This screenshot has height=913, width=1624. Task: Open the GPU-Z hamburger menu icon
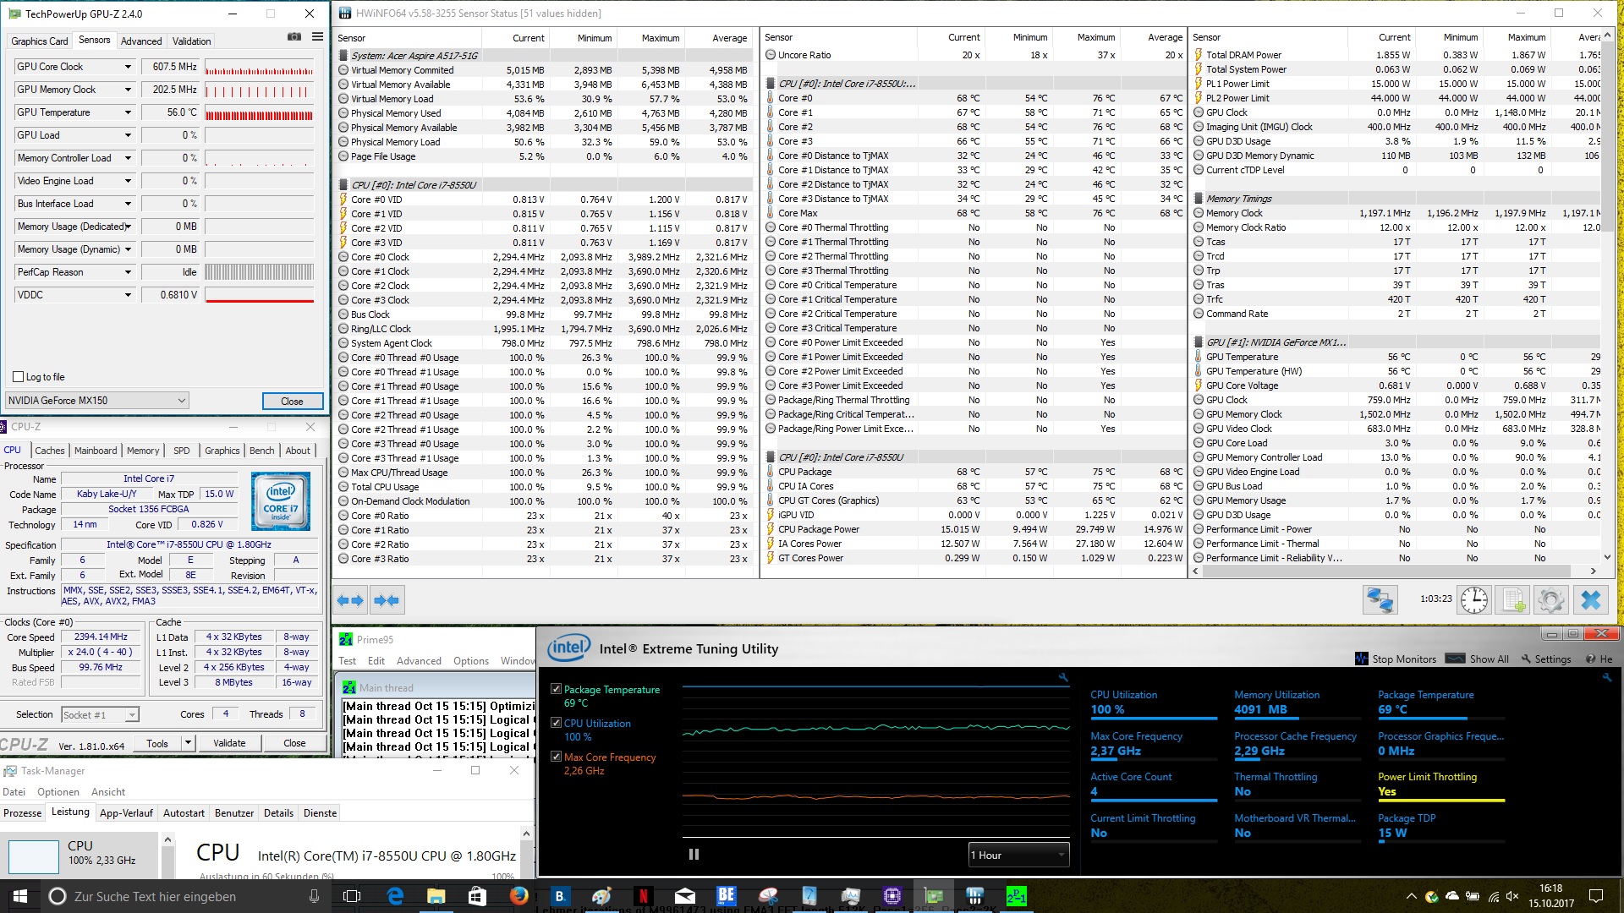click(317, 37)
